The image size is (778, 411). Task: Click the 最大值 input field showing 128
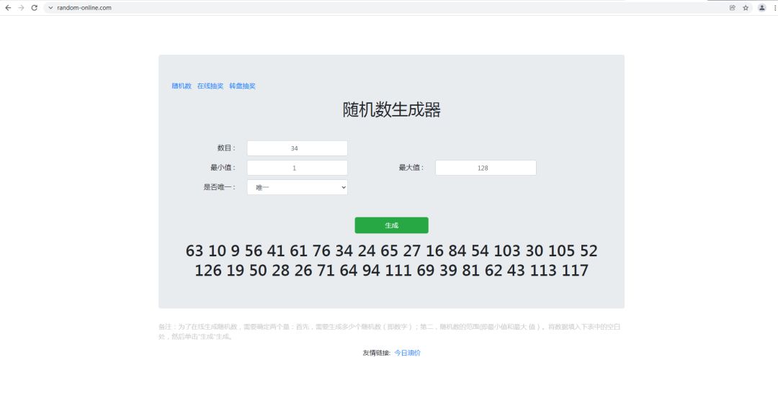(486, 168)
